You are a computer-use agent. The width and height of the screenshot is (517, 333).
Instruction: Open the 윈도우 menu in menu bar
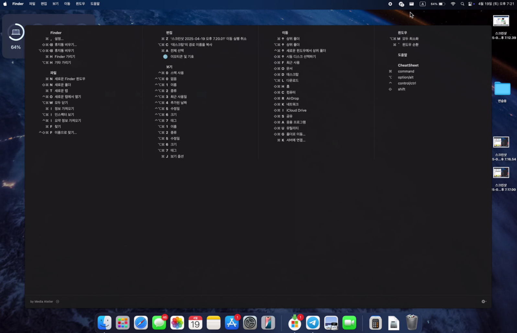pos(80,4)
